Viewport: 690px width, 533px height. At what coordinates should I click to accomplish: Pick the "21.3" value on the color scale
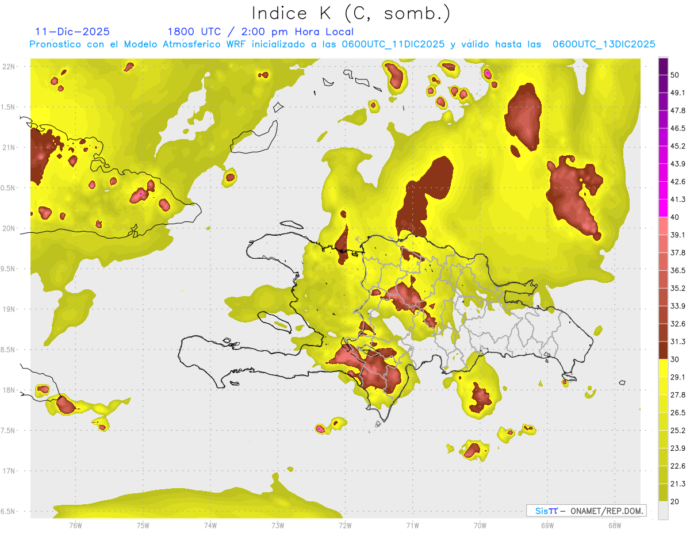click(678, 484)
